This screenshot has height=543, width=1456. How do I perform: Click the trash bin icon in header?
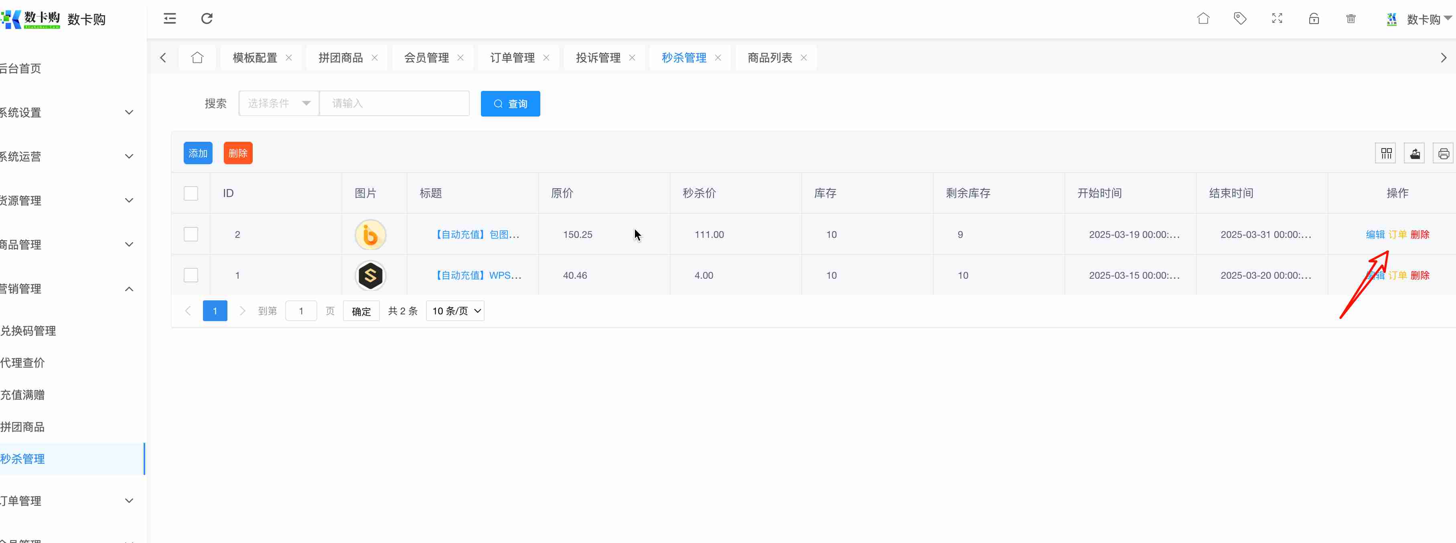tap(1351, 19)
